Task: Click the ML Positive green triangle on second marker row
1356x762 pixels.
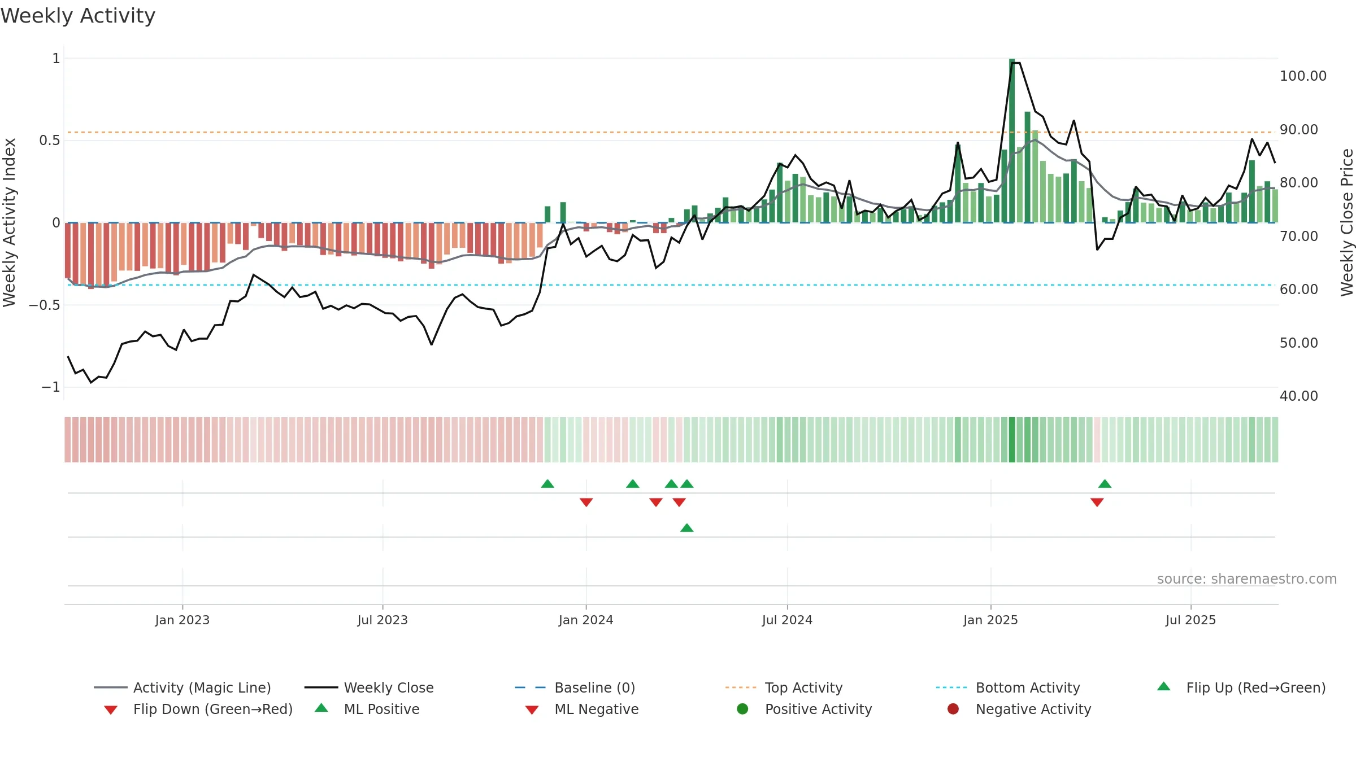Action: pos(687,528)
